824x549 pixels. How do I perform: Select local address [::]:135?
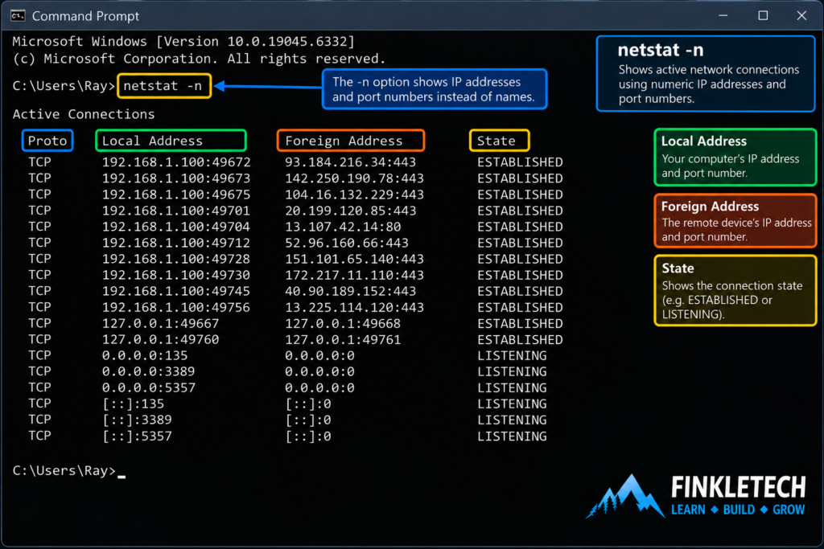click(x=133, y=404)
